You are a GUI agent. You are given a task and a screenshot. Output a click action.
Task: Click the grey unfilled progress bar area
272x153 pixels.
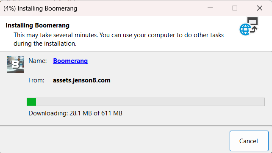[150, 102]
